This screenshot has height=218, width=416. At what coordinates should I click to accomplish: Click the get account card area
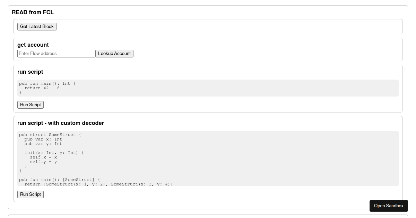click(243, 49)
